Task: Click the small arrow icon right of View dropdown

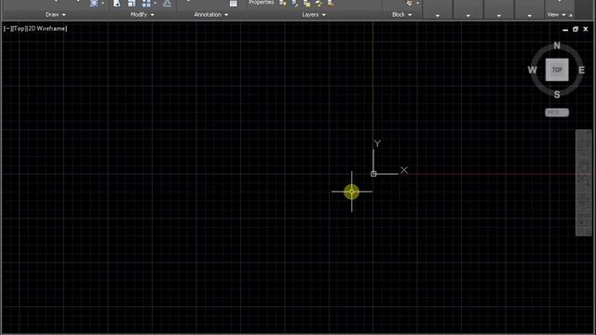Action: click(570, 15)
